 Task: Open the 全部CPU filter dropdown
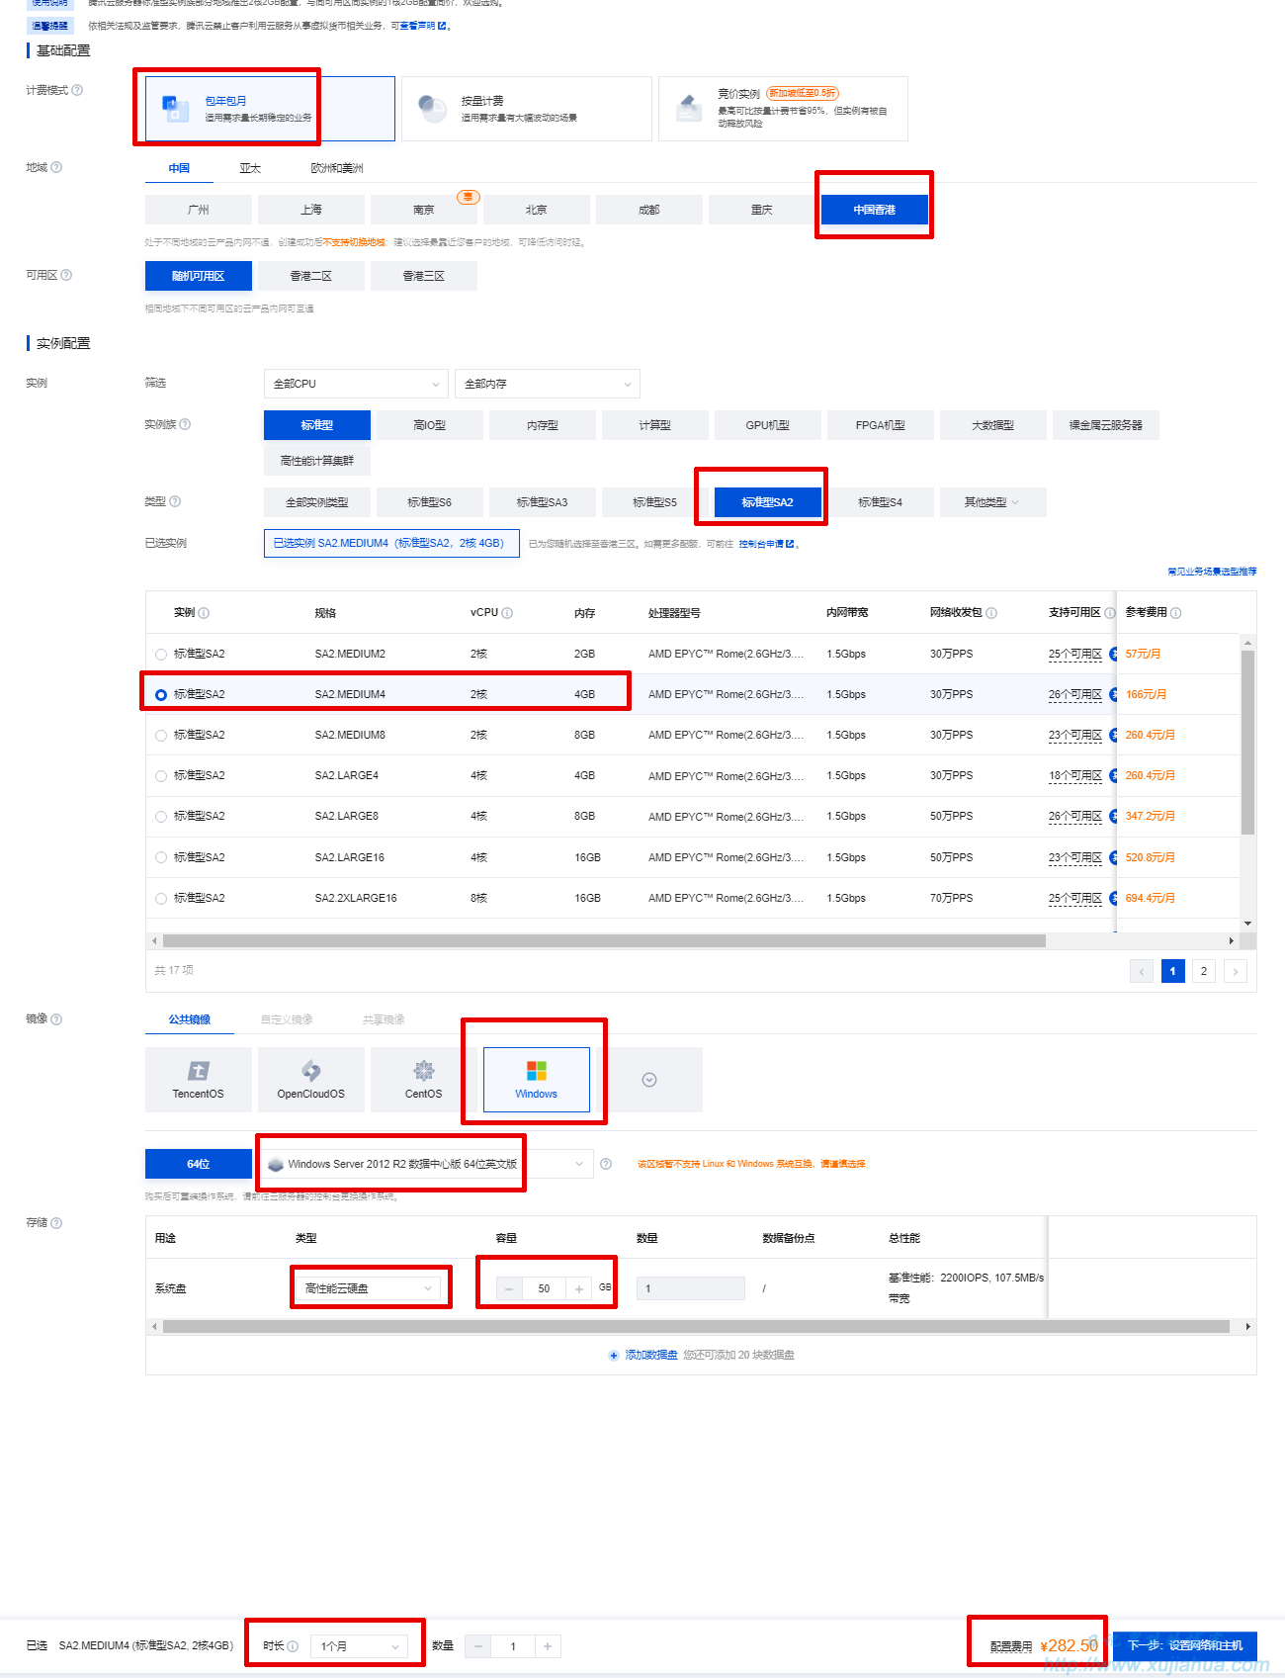point(357,384)
